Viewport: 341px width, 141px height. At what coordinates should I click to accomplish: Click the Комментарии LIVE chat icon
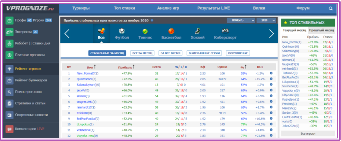9,129
